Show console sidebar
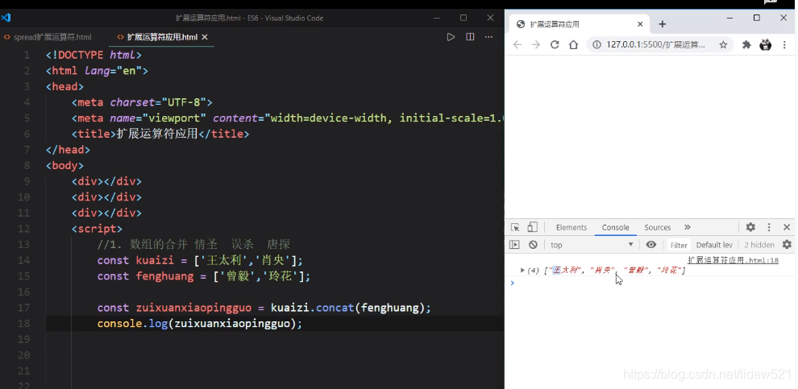The image size is (798, 389). (x=514, y=245)
